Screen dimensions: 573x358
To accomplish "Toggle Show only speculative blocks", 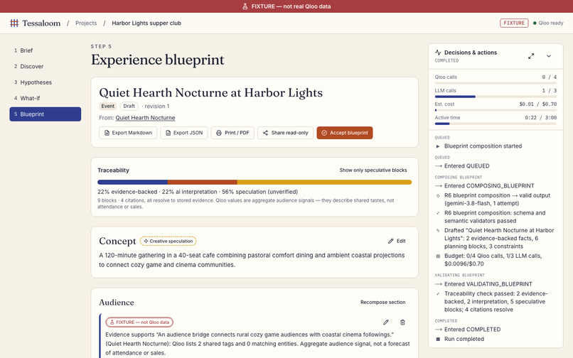I will tap(373, 170).
